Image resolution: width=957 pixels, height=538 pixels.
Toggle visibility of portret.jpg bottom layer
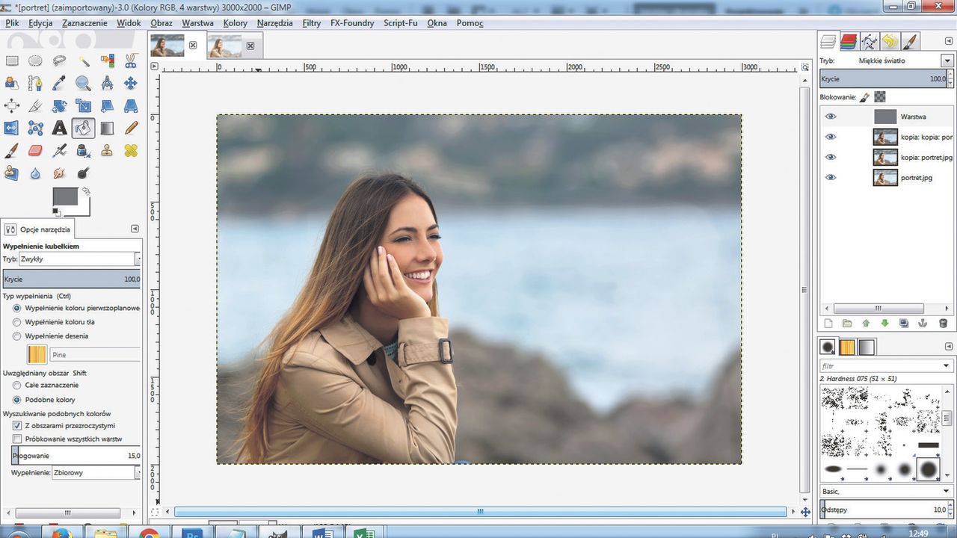tap(831, 177)
